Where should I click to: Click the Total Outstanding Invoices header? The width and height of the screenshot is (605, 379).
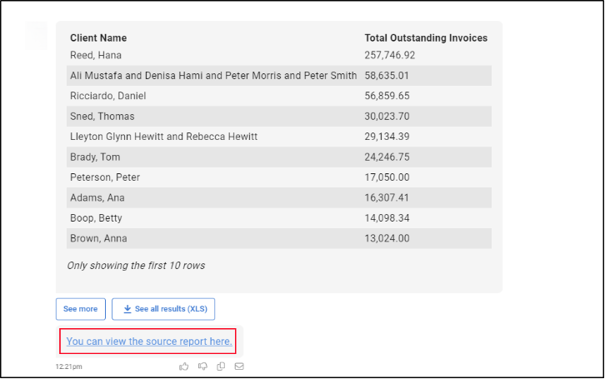(426, 38)
